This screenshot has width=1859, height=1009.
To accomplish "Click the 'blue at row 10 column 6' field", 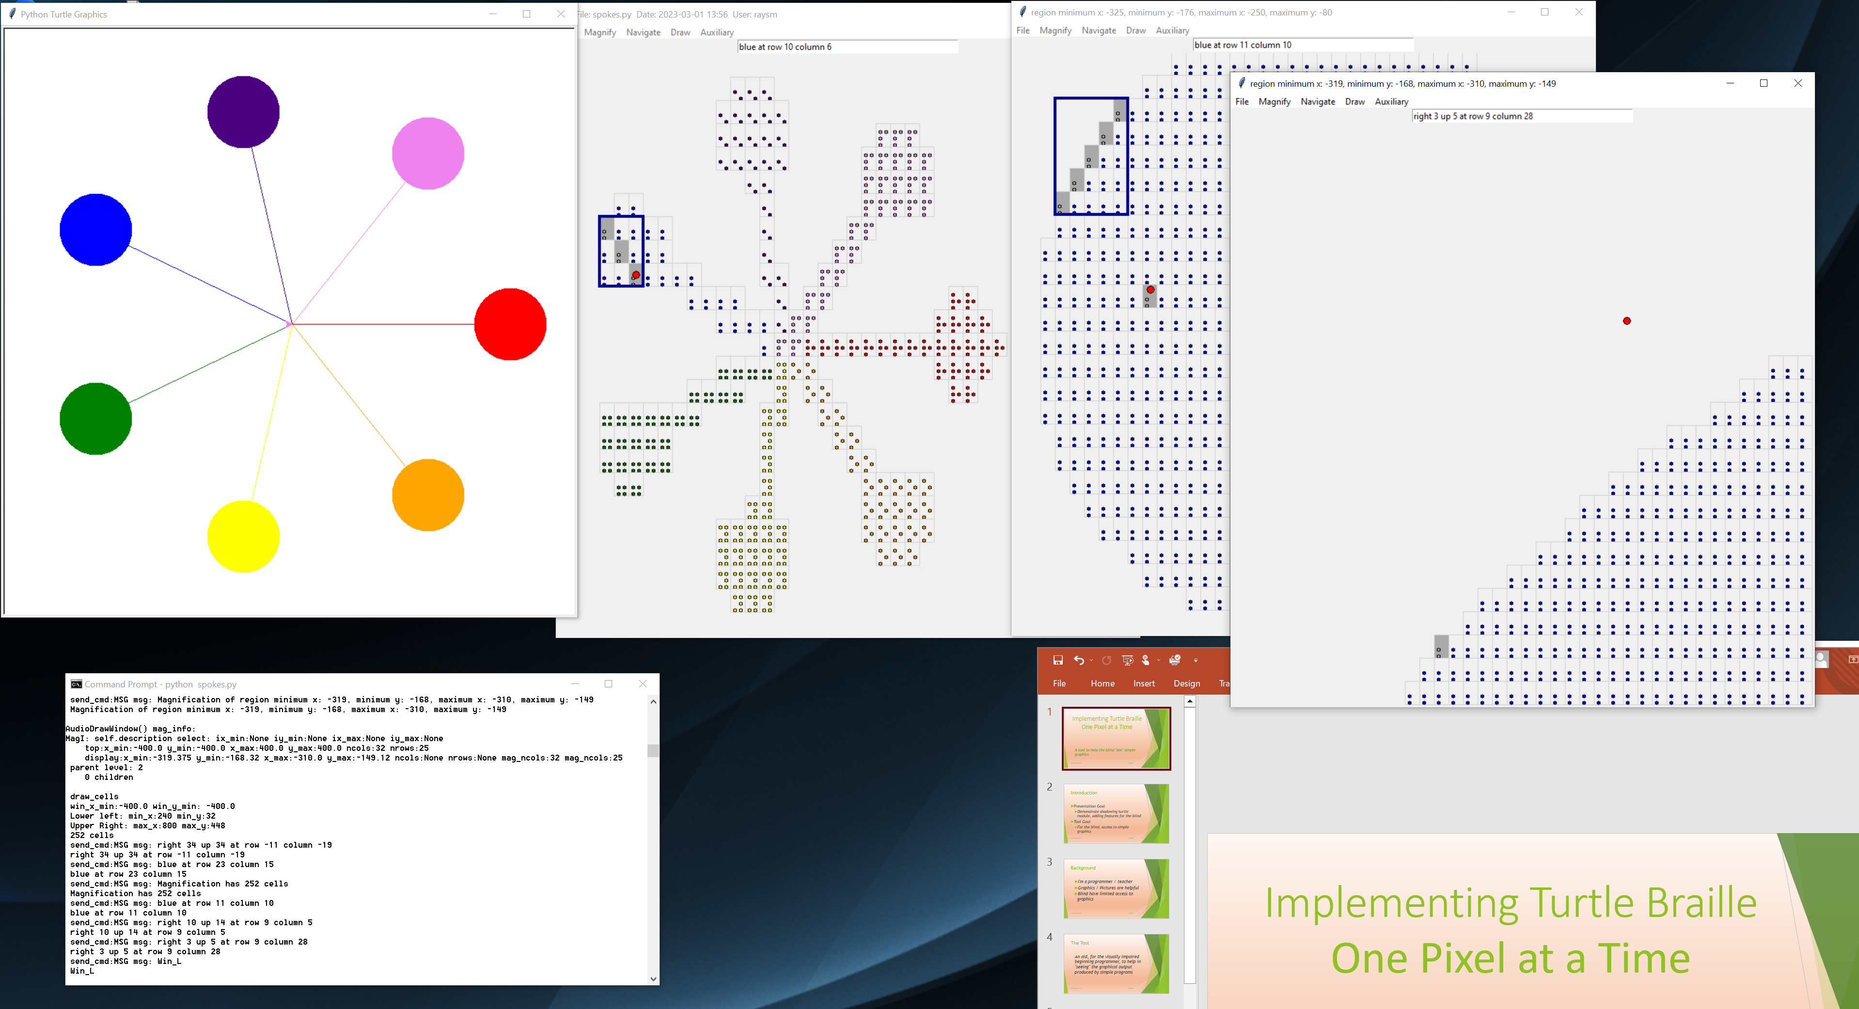I will (x=848, y=47).
